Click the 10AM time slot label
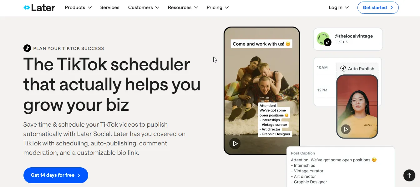 pos(322,68)
